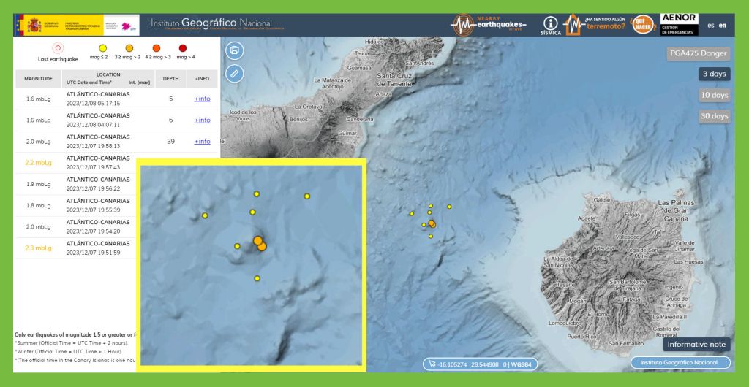Click the AENOR emergency management logo
Image resolution: width=749 pixels, height=387 pixels.
click(x=679, y=24)
